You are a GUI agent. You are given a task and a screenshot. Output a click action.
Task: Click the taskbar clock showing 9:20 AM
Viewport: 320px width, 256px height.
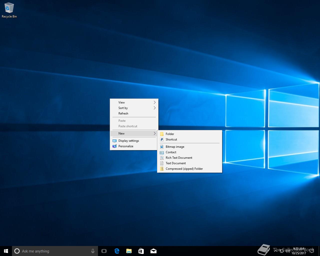pos(299,251)
